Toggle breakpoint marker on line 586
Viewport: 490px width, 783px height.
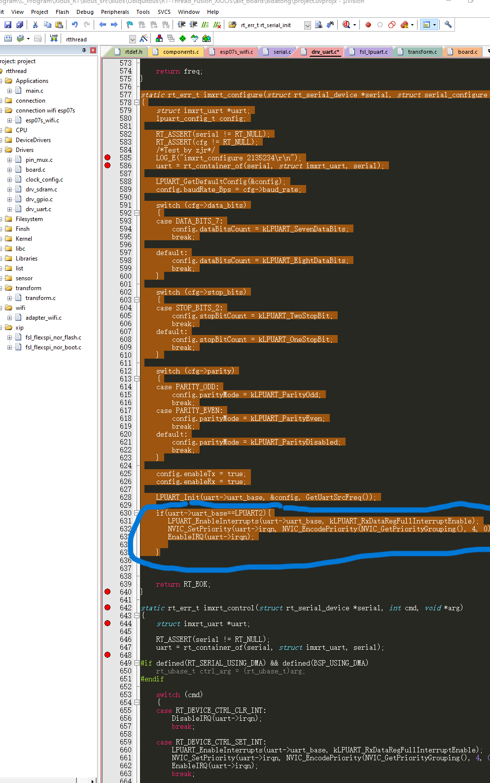[107, 165]
